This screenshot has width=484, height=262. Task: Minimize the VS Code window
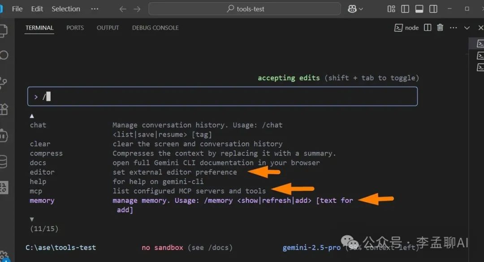[449, 9]
